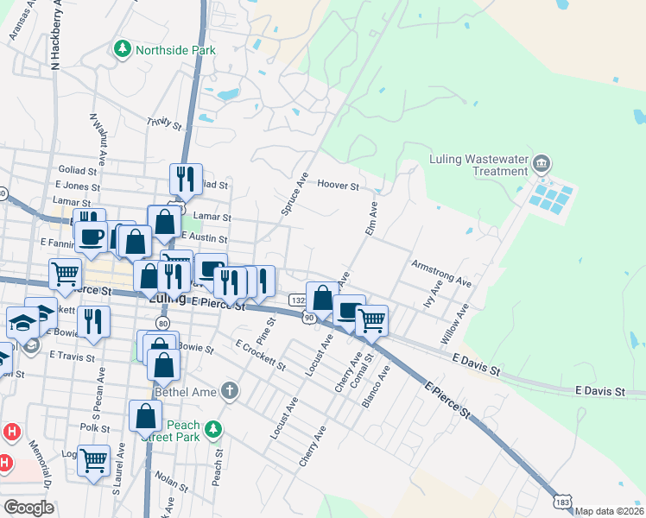This screenshot has width=646, height=518.
Task: Select the Hoover St label
Action: (339, 185)
